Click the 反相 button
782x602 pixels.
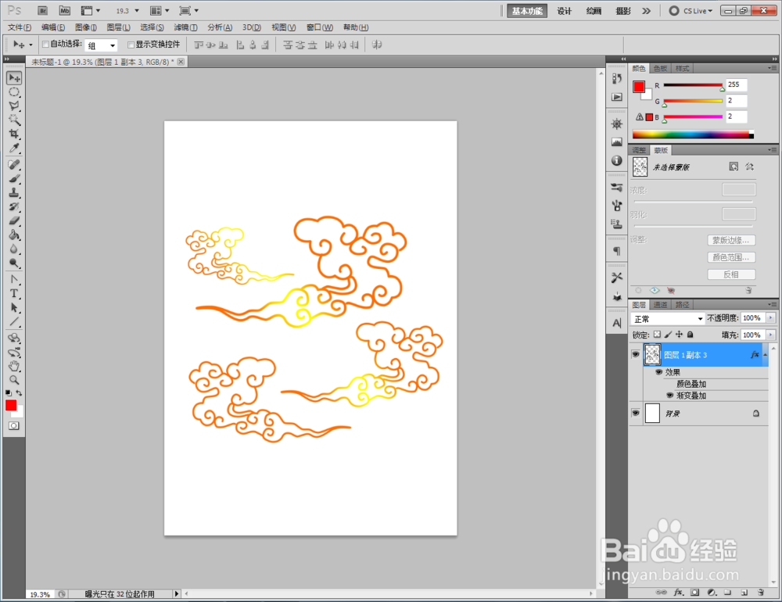click(x=731, y=274)
